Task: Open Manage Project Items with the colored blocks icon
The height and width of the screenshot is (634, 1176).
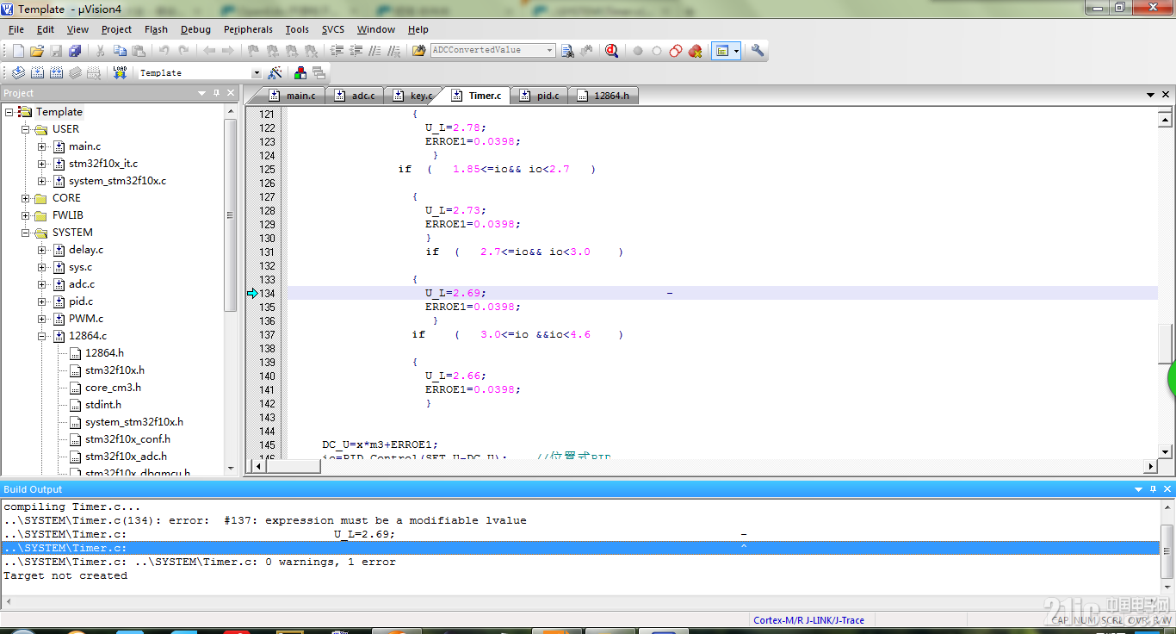Action: [x=300, y=73]
